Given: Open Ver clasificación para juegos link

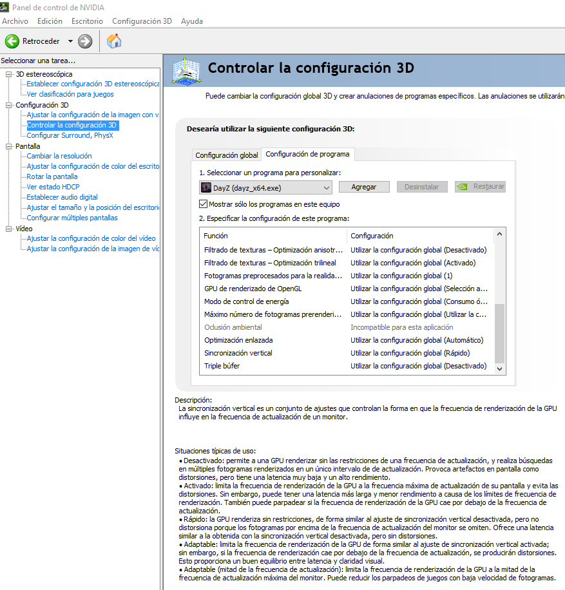Looking at the screenshot, I should pyautogui.click(x=70, y=94).
